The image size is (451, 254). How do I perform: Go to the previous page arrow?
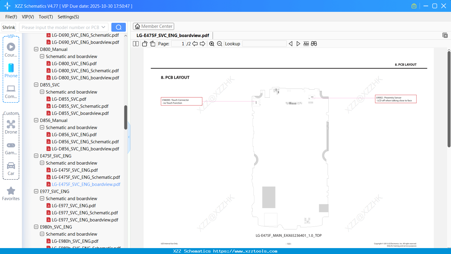(195, 44)
